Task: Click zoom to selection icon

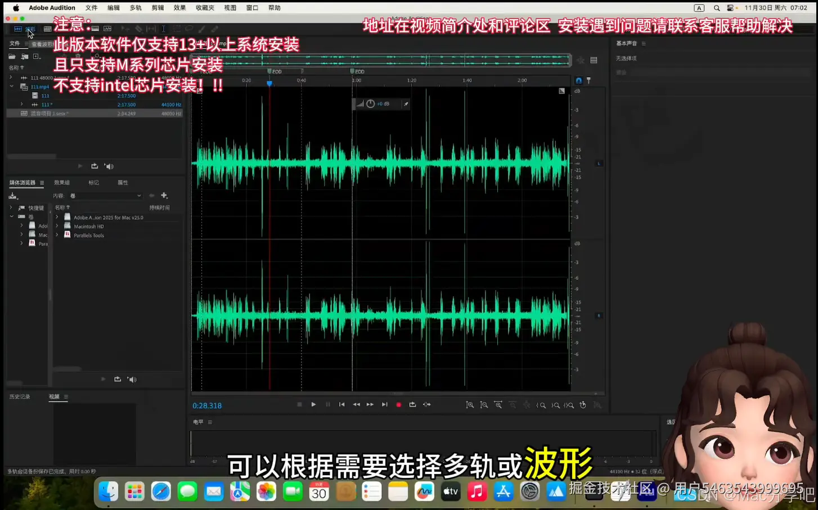Action: 569,405
